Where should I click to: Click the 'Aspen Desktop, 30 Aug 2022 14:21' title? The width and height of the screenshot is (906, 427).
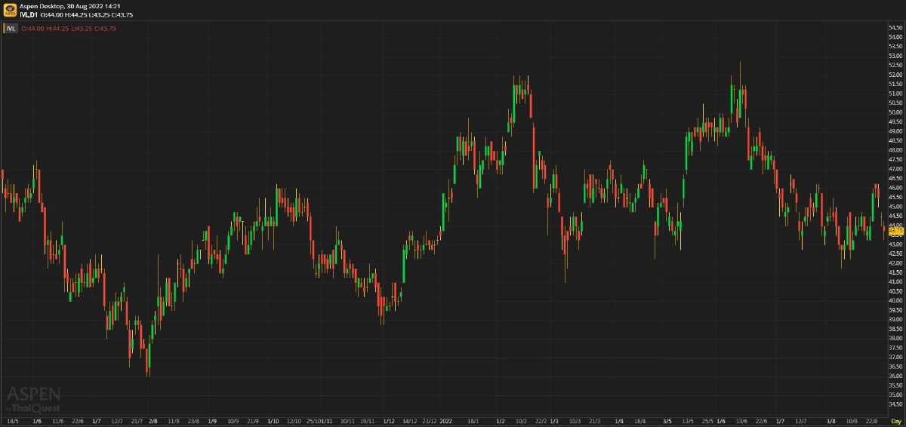(x=69, y=6)
